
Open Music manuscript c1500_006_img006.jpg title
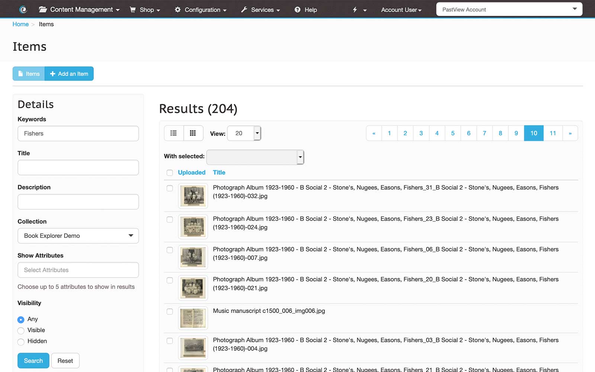click(x=269, y=311)
